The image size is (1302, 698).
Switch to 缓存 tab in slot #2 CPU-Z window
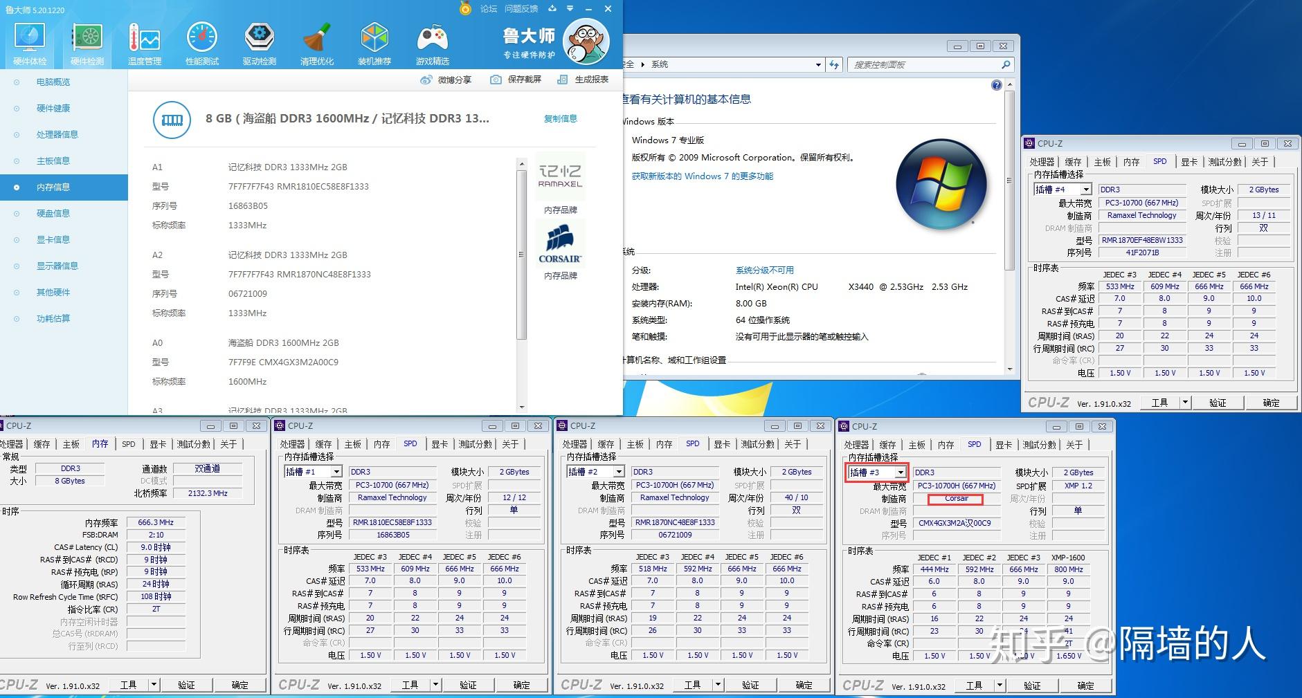click(606, 444)
